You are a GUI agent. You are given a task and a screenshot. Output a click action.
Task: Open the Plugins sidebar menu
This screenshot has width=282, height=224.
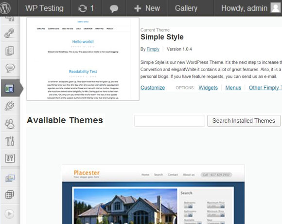pyautogui.click(x=10, y=106)
